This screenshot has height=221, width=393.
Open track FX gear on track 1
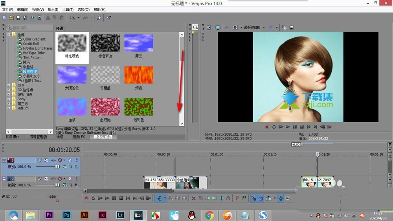pyautogui.click(x=60, y=160)
